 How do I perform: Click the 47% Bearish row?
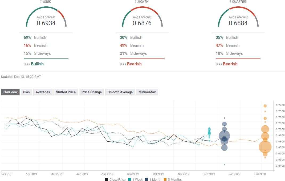click(x=228, y=45)
